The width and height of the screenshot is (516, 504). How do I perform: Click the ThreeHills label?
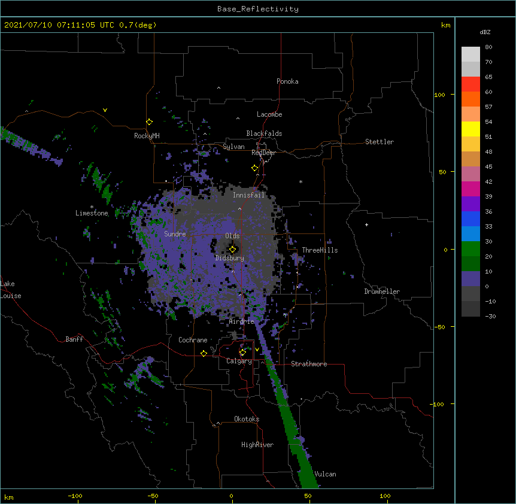click(x=320, y=250)
